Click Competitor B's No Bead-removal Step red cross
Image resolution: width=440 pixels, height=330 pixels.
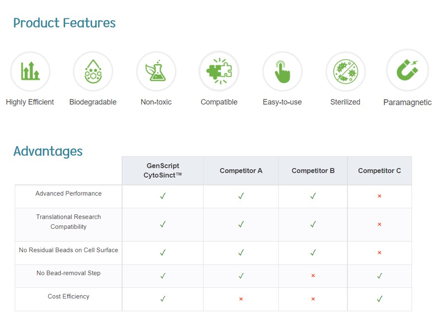tap(313, 276)
